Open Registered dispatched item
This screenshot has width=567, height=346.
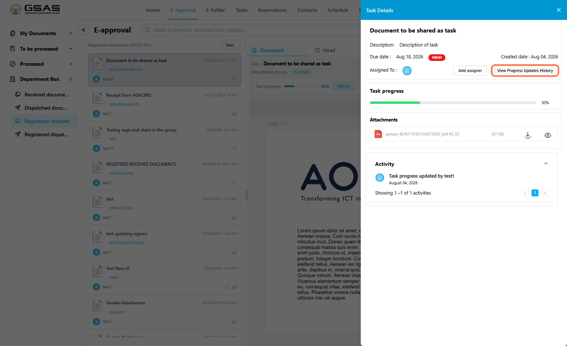(x=44, y=134)
